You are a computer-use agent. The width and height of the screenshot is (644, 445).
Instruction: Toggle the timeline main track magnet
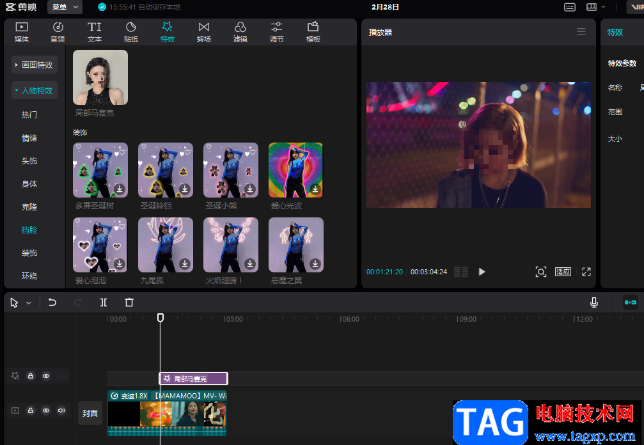pos(631,302)
